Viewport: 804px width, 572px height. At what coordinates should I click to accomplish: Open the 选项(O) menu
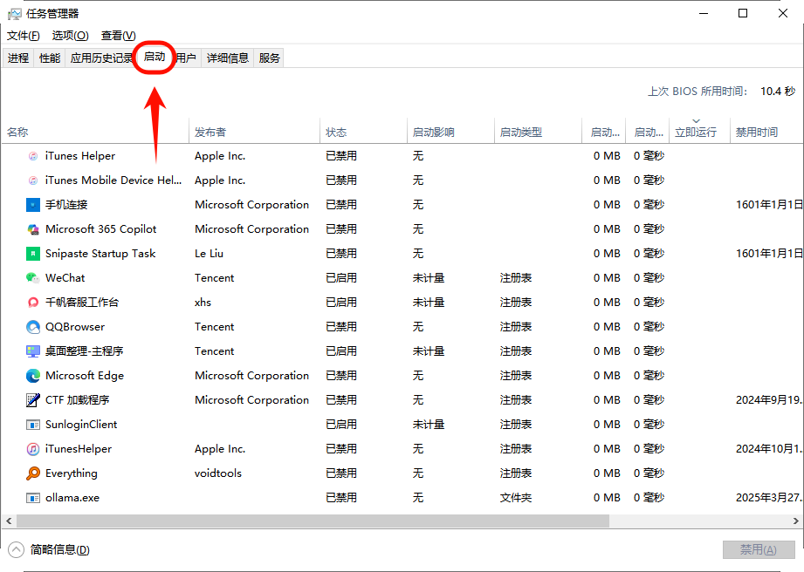pos(70,36)
